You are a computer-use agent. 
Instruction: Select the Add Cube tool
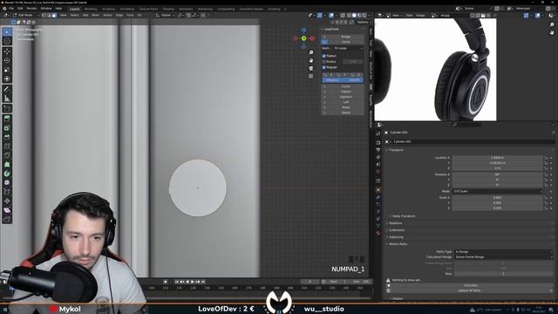pyautogui.click(x=7, y=108)
